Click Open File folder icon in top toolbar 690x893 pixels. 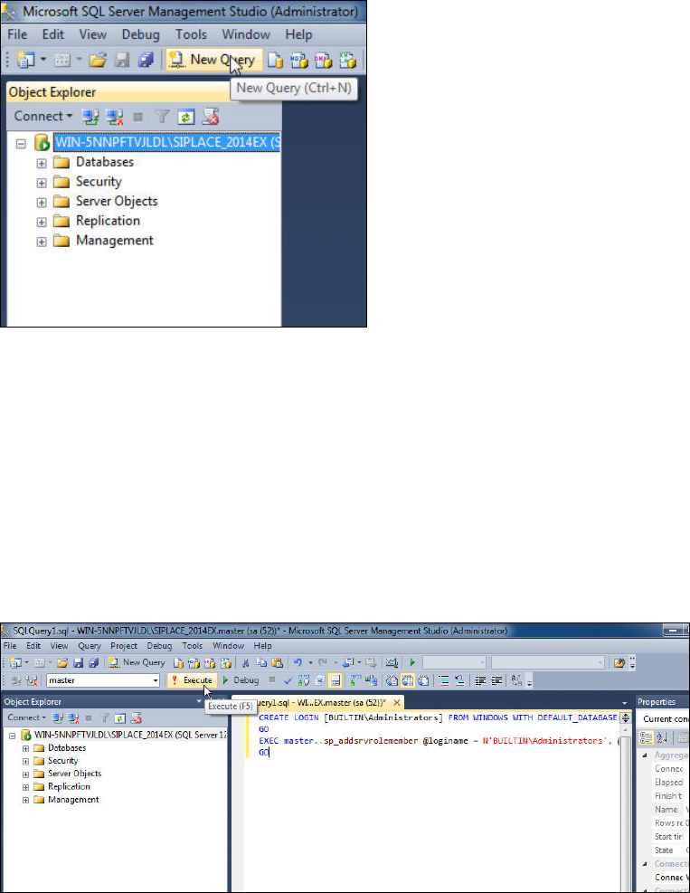(x=98, y=60)
